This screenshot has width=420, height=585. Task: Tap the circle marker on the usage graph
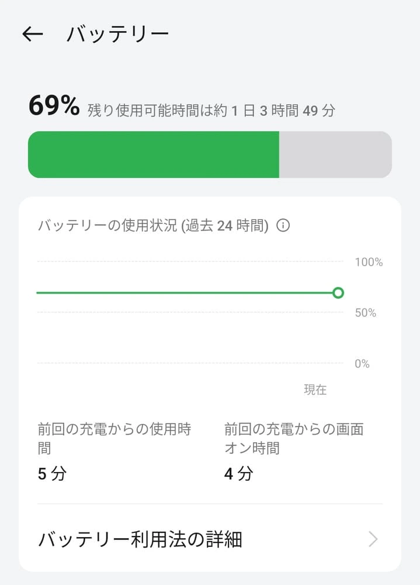338,292
